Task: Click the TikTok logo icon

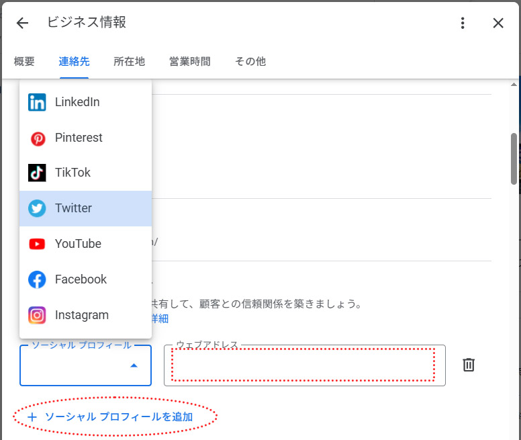Action: [x=37, y=173]
